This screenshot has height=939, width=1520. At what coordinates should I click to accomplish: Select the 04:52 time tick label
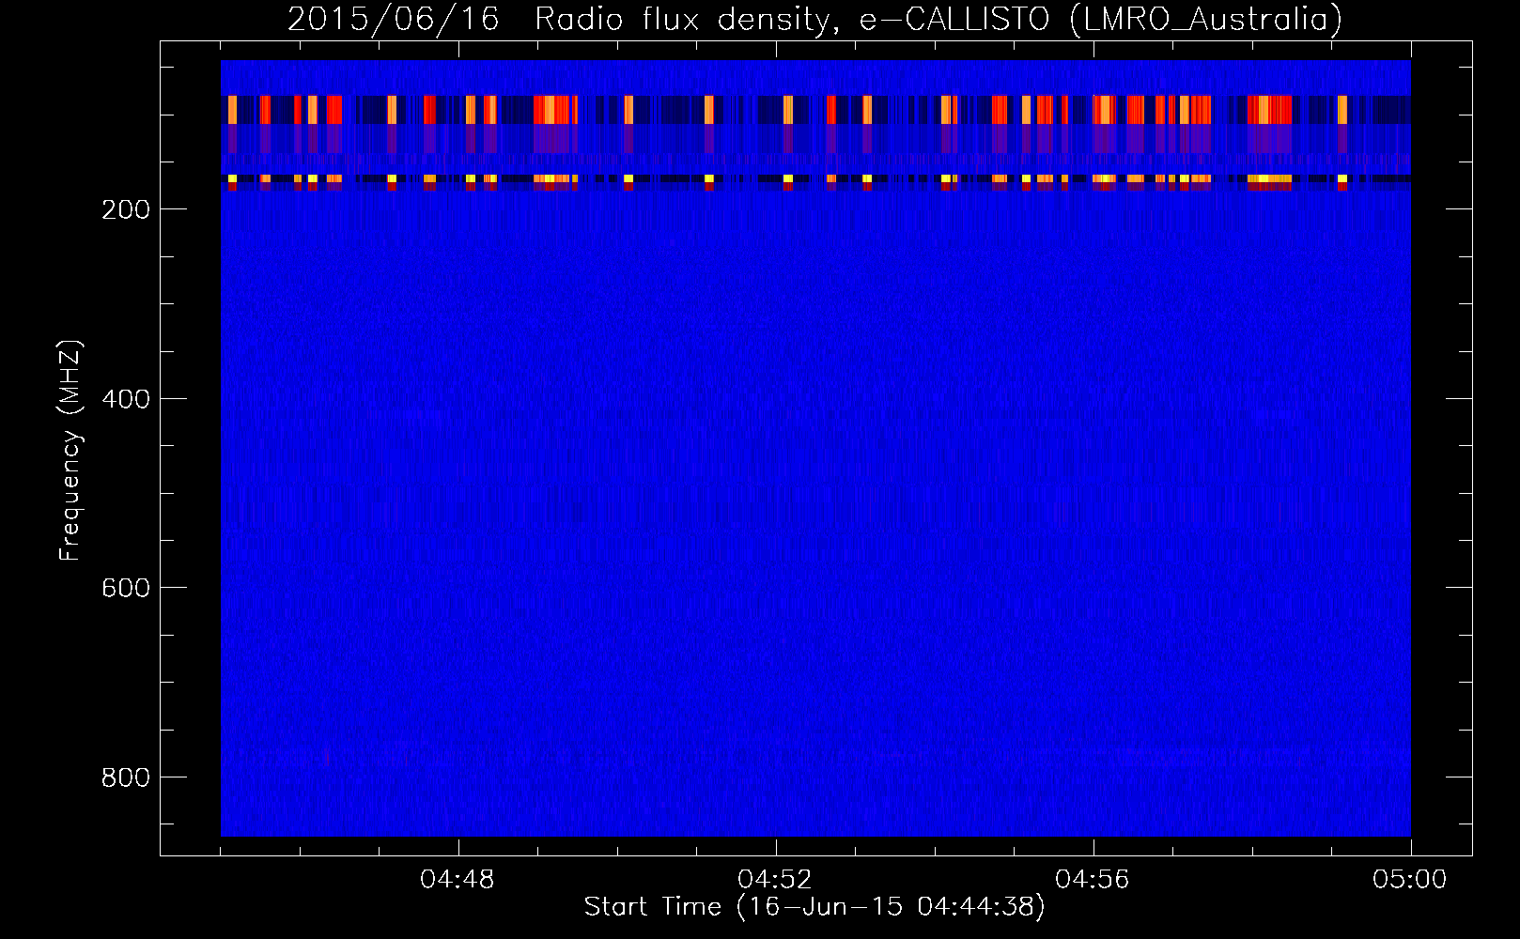[775, 880]
